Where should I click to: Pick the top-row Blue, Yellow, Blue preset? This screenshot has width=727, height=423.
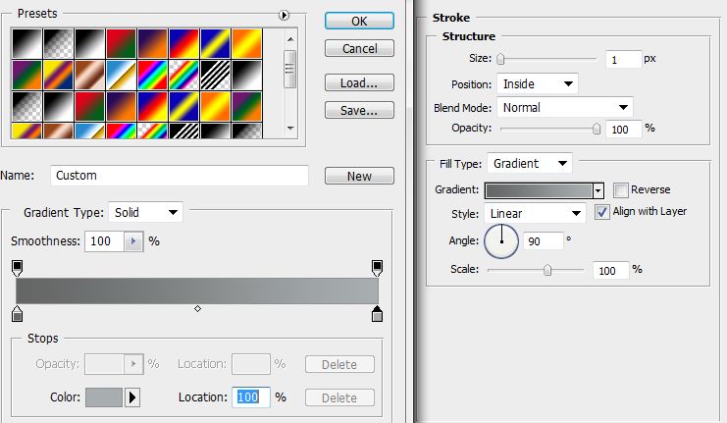(x=215, y=43)
